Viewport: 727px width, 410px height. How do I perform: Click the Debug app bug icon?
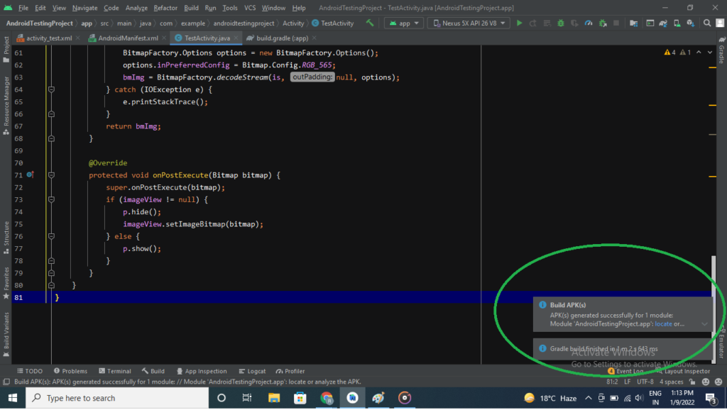(561, 23)
